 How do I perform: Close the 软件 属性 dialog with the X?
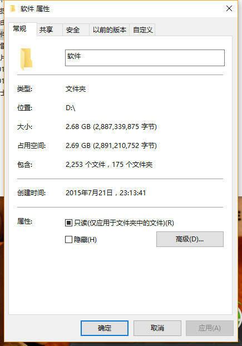(229, 8)
